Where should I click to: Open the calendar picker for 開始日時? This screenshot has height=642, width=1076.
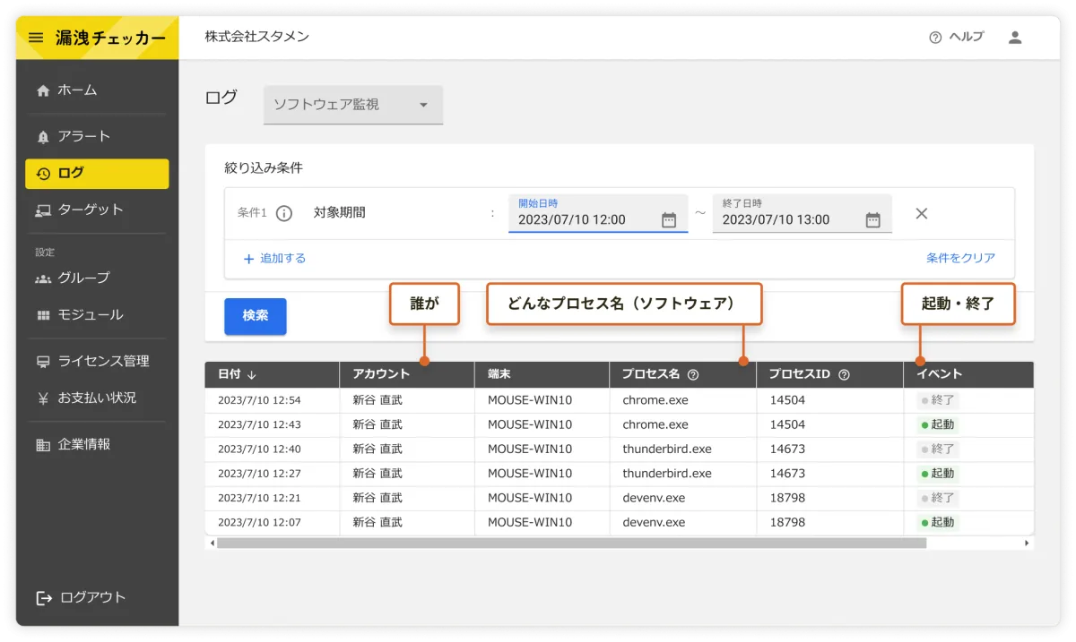point(669,218)
